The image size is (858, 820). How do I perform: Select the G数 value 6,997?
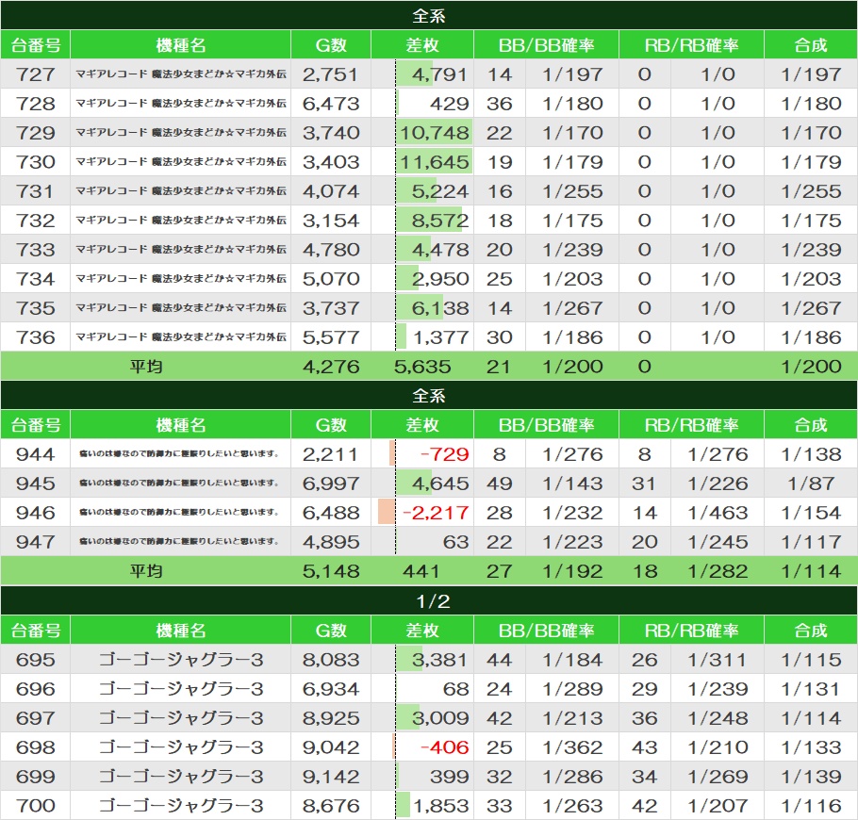(x=331, y=484)
